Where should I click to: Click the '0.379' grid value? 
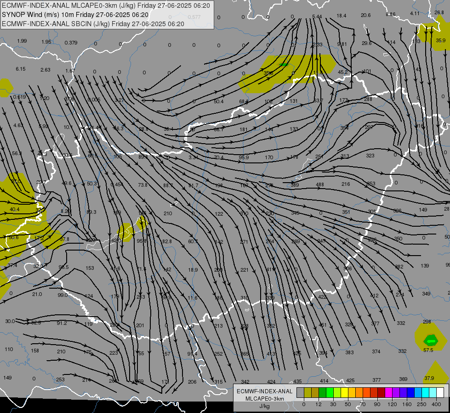point(71,43)
